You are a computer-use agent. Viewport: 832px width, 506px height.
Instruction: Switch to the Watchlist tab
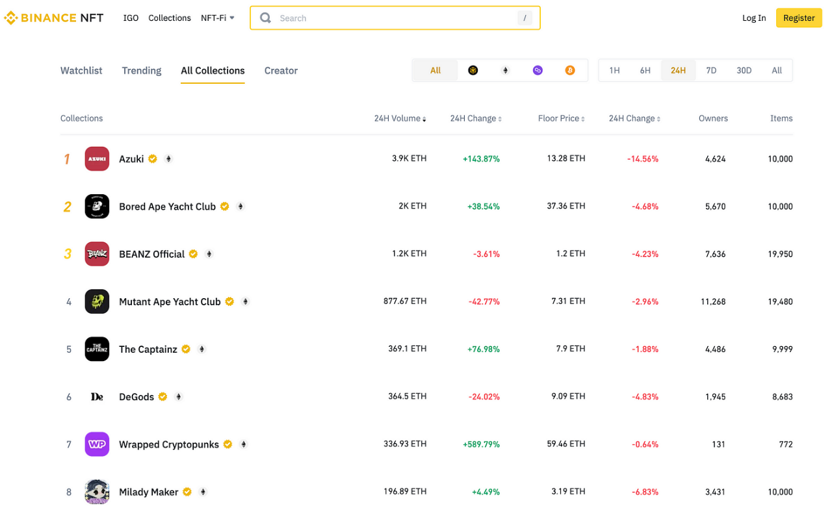[x=81, y=70]
